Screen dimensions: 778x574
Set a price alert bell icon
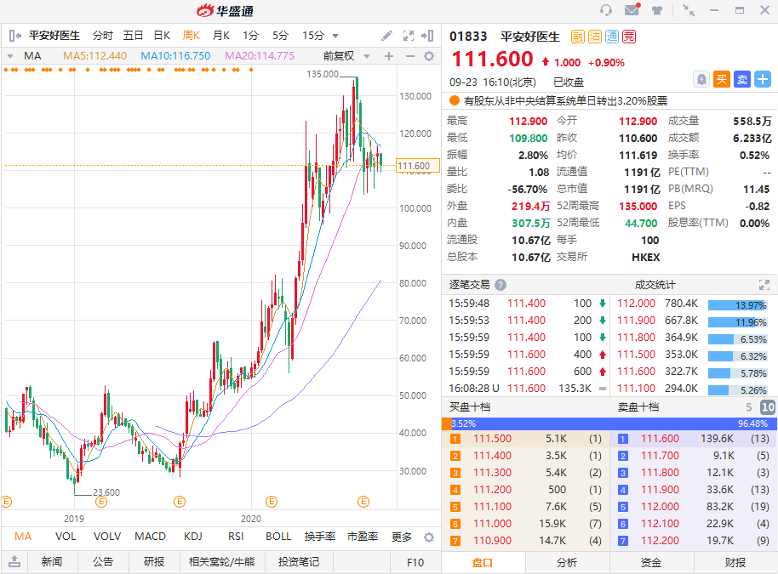pyautogui.click(x=701, y=79)
